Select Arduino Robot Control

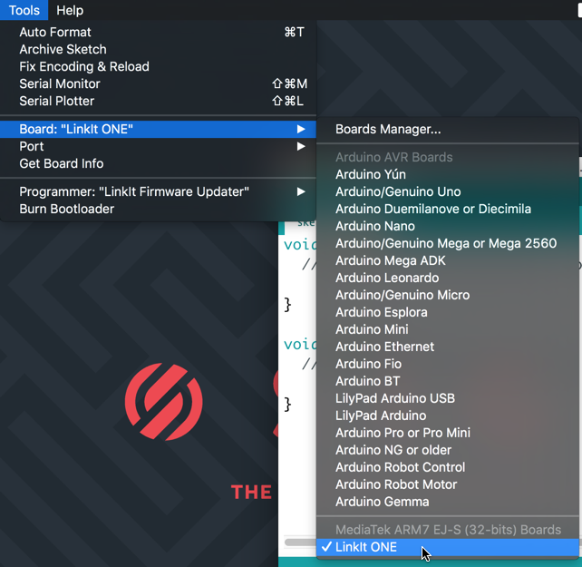(x=447, y=467)
